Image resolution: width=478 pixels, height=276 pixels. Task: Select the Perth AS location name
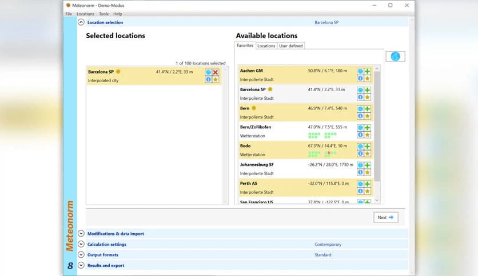pos(249,183)
